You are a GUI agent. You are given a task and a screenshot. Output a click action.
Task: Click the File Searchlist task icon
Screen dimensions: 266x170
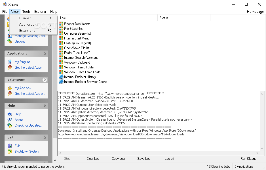click(x=61, y=29)
